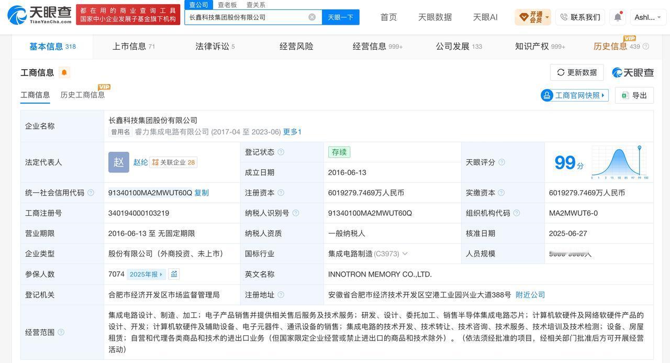Open the 2025年报 year selector
Screen dimensions: 670x363
point(146,274)
